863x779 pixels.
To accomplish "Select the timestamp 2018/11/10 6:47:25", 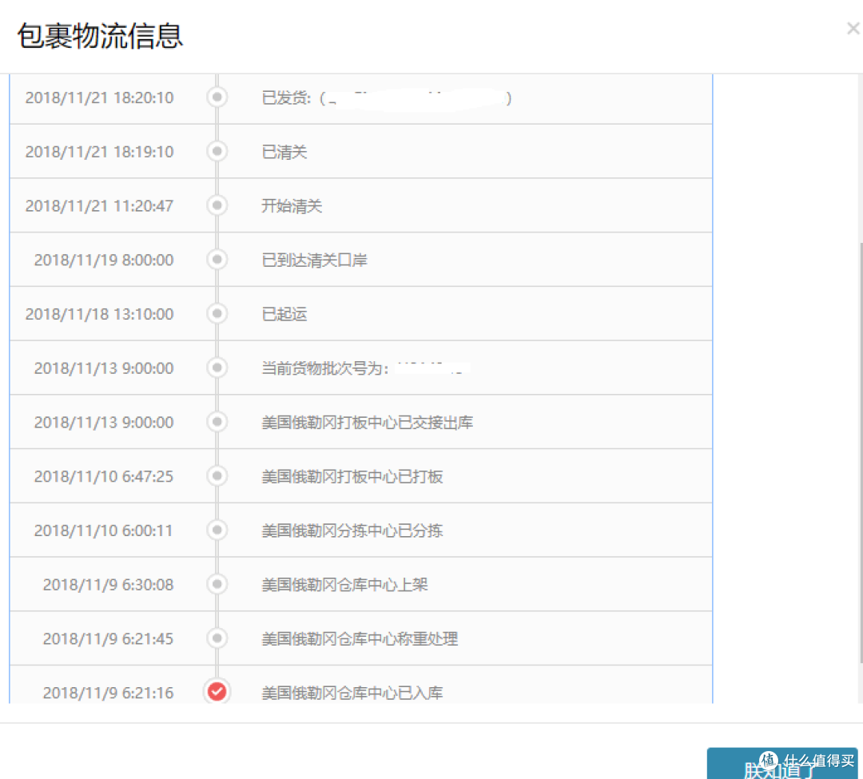I will pyautogui.click(x=104, y=476).
